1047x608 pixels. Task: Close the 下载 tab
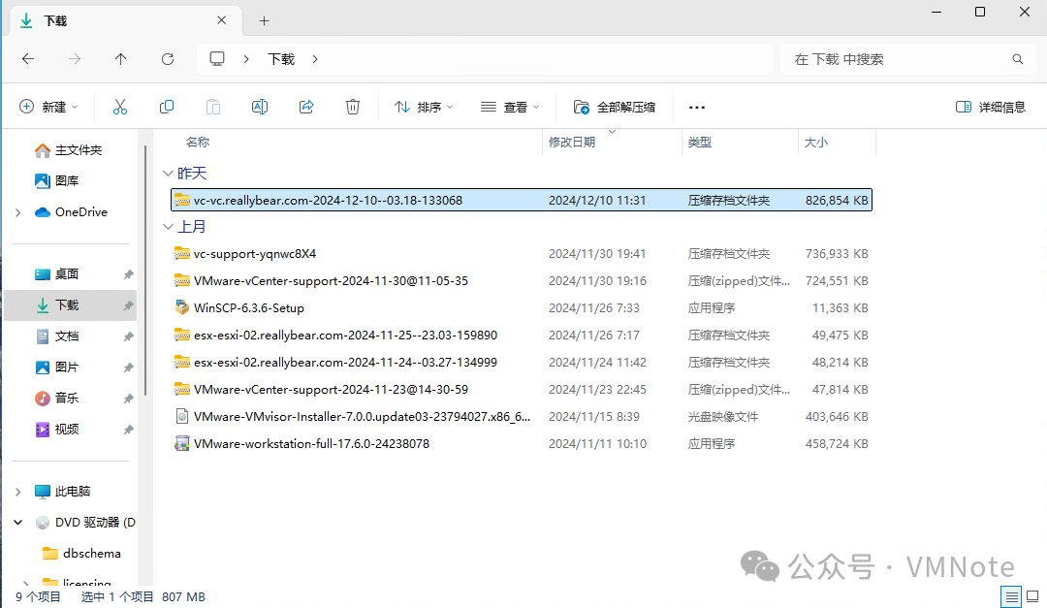click(222, 20)
